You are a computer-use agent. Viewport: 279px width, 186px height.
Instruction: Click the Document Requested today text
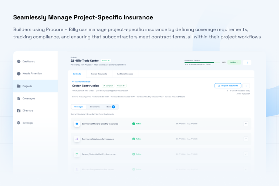pos(239,91)
